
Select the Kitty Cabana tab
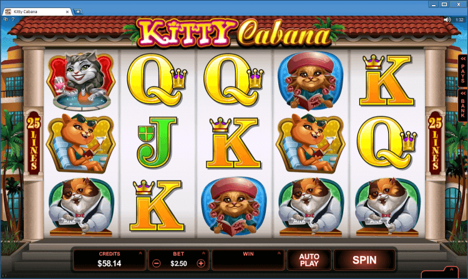(37, 12)
